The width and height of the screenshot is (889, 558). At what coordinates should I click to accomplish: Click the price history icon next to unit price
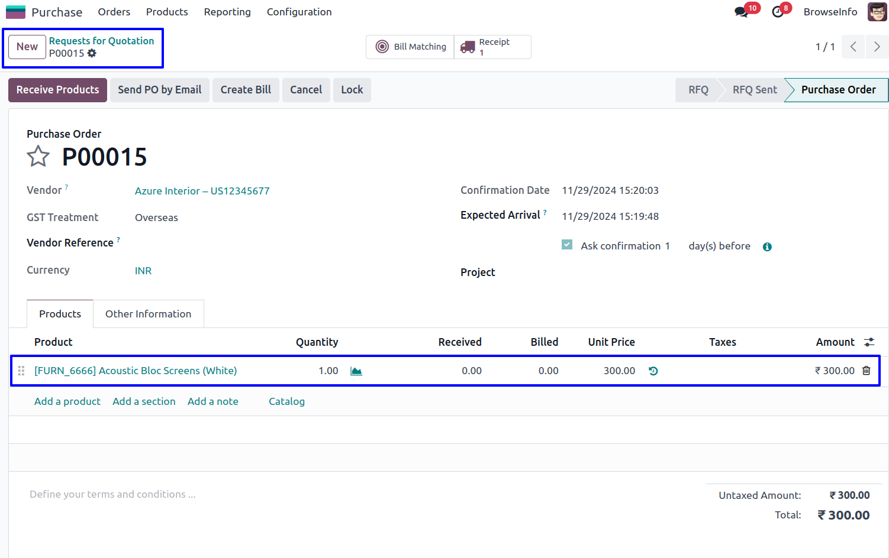[653, 371]
